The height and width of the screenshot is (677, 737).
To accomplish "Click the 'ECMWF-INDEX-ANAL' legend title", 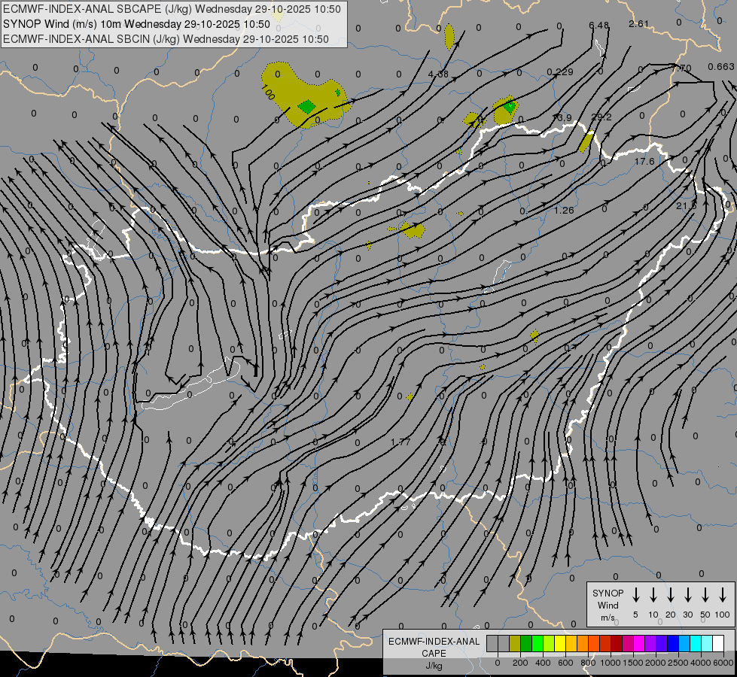I will (x=434, y=642).
